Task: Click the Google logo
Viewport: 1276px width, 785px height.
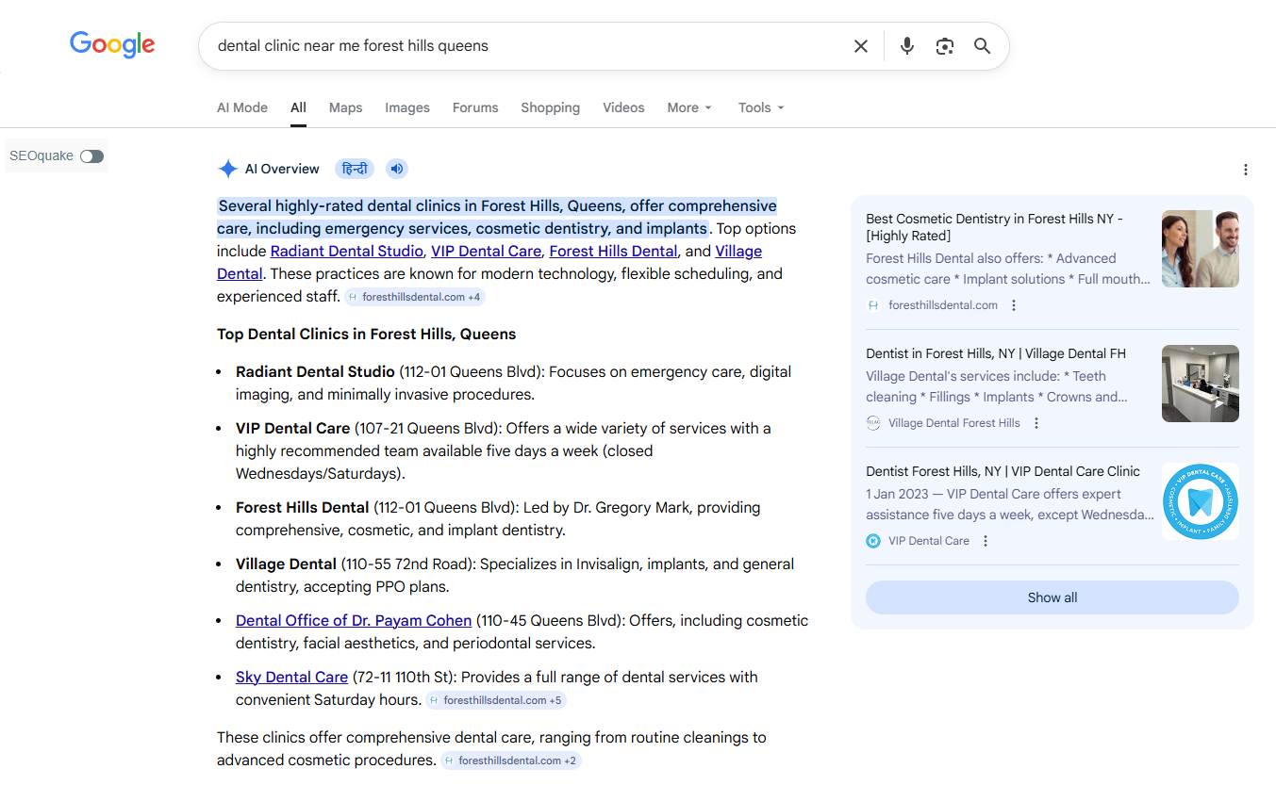Action: point(112,44)
